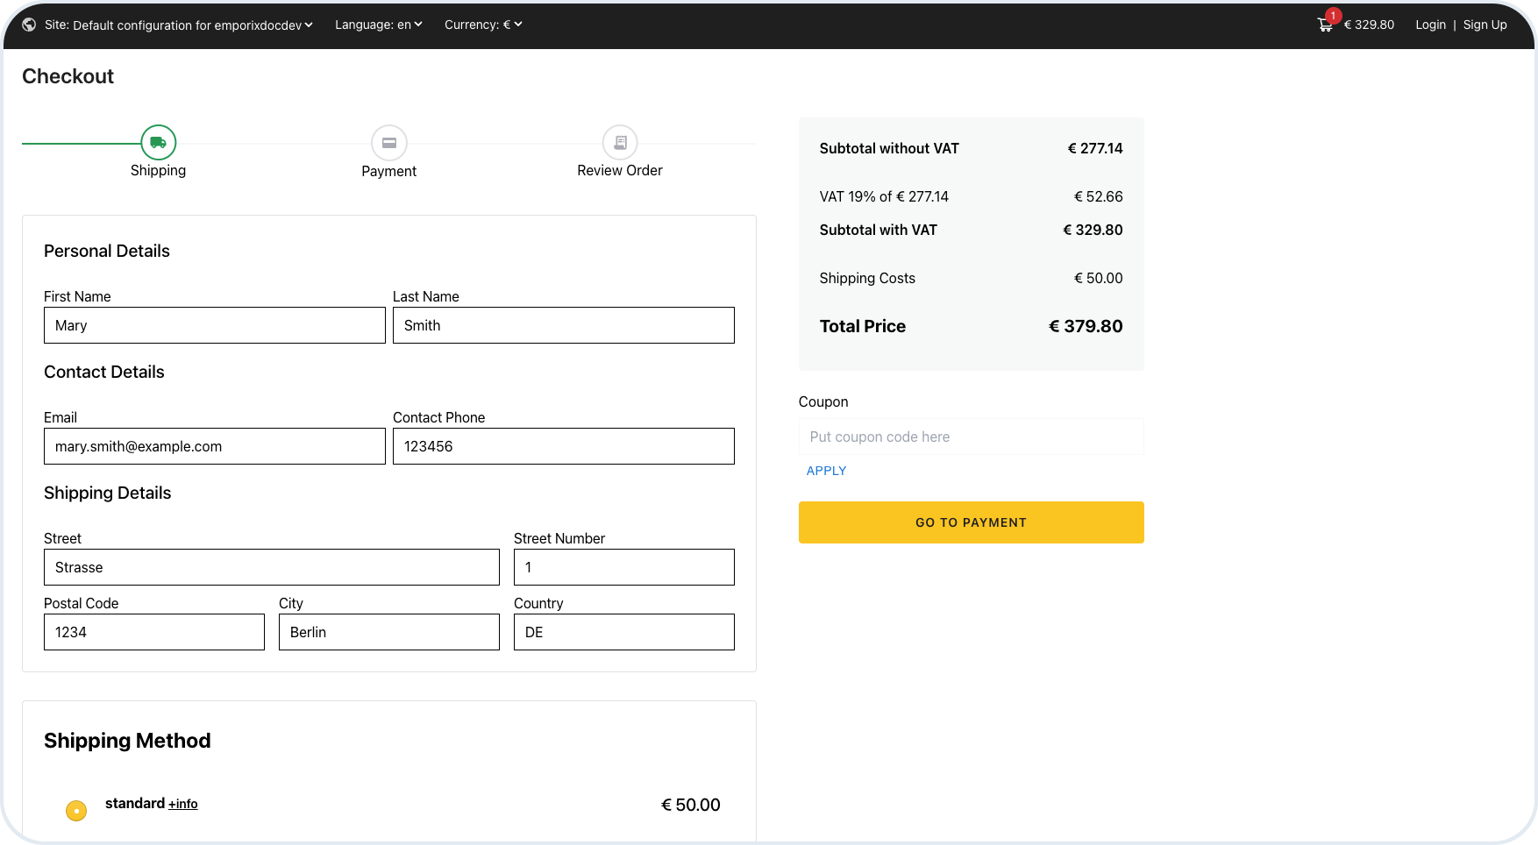
Task: Expand the Site configuration dropdown
Action: click(x=179, y=25)
